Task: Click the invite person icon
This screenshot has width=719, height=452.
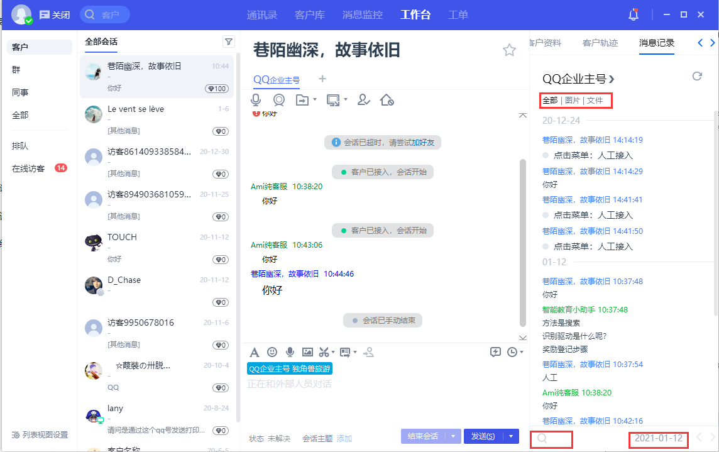Action: click(x=364, y=99)
